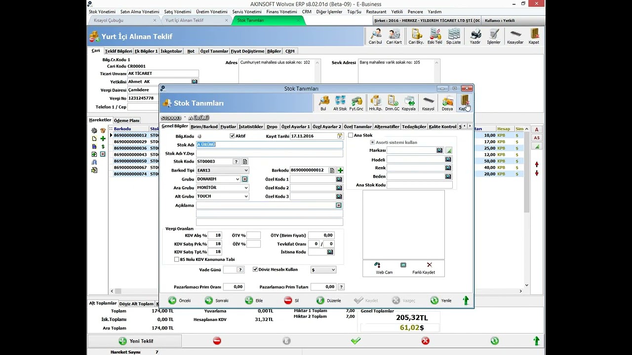Switch to the Fiyatlar tab
Image resolution: width=632 pixels, height=355 pixels.
click(x=228, y=127)
